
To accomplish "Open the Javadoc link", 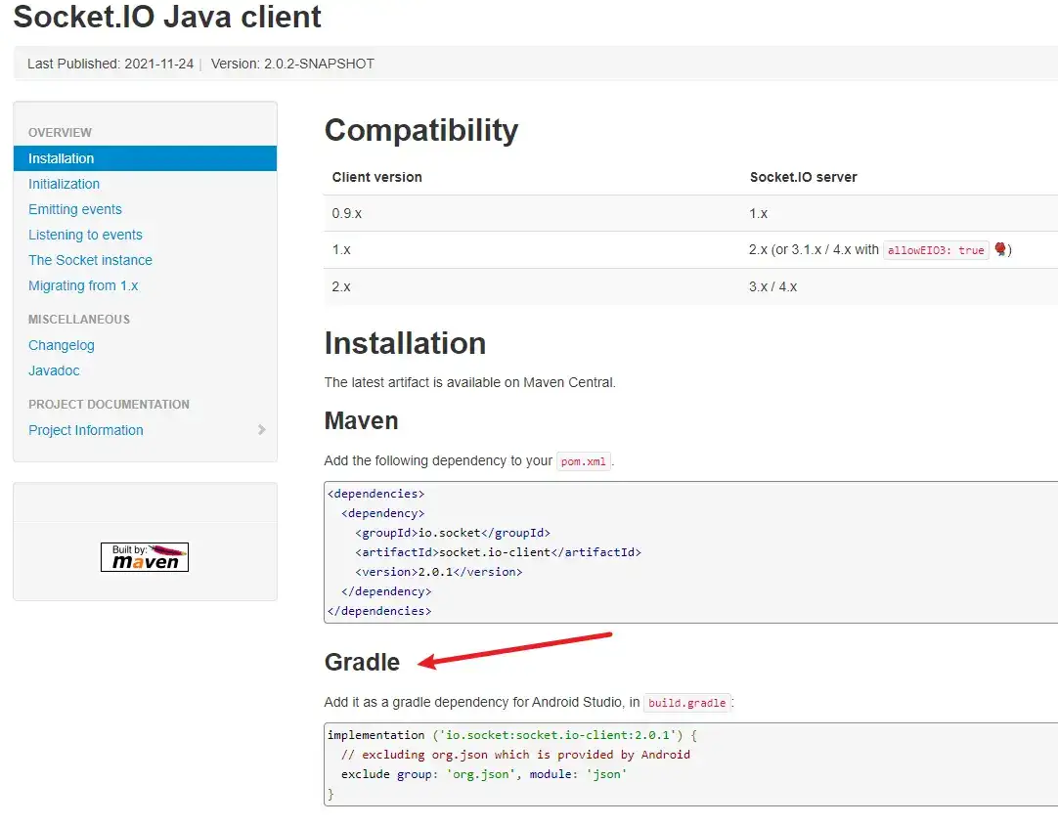I will 54,370.
